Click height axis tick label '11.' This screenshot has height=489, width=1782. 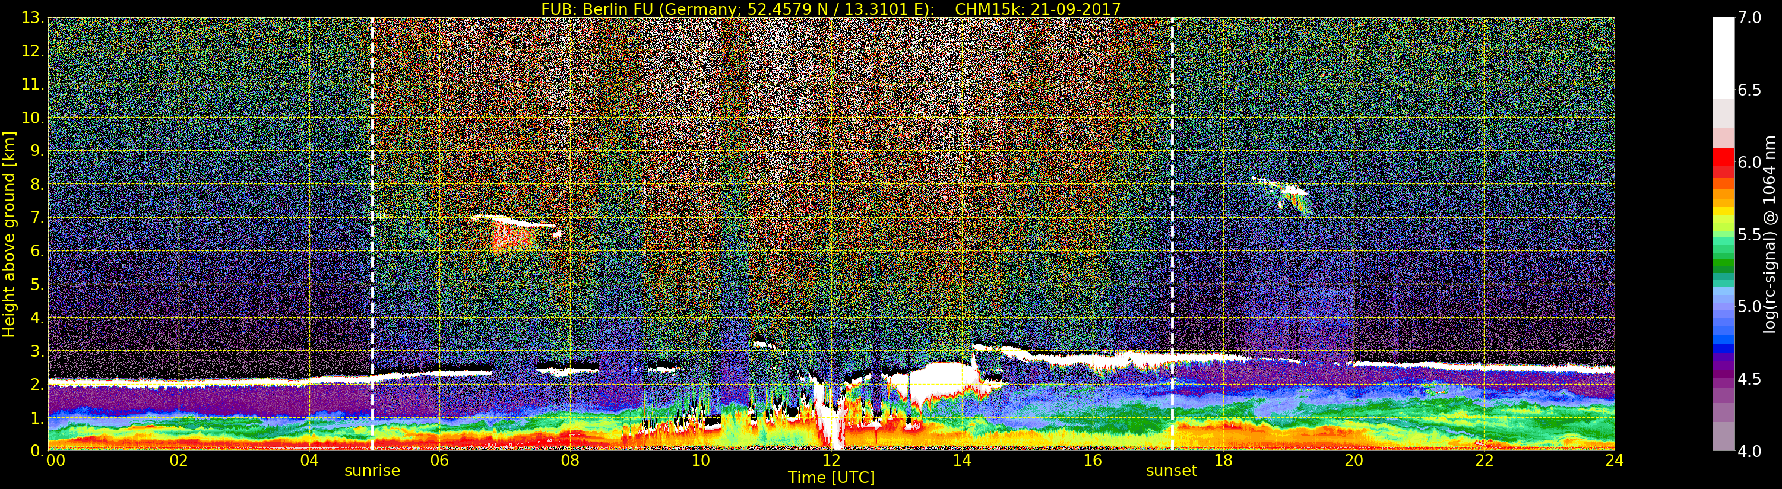(32, 84)
